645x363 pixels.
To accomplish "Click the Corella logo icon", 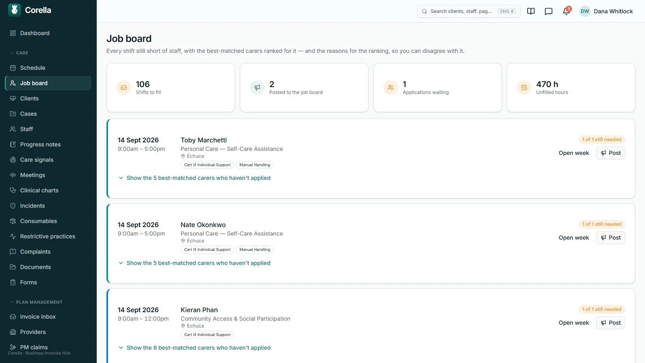I will point(15,10).
